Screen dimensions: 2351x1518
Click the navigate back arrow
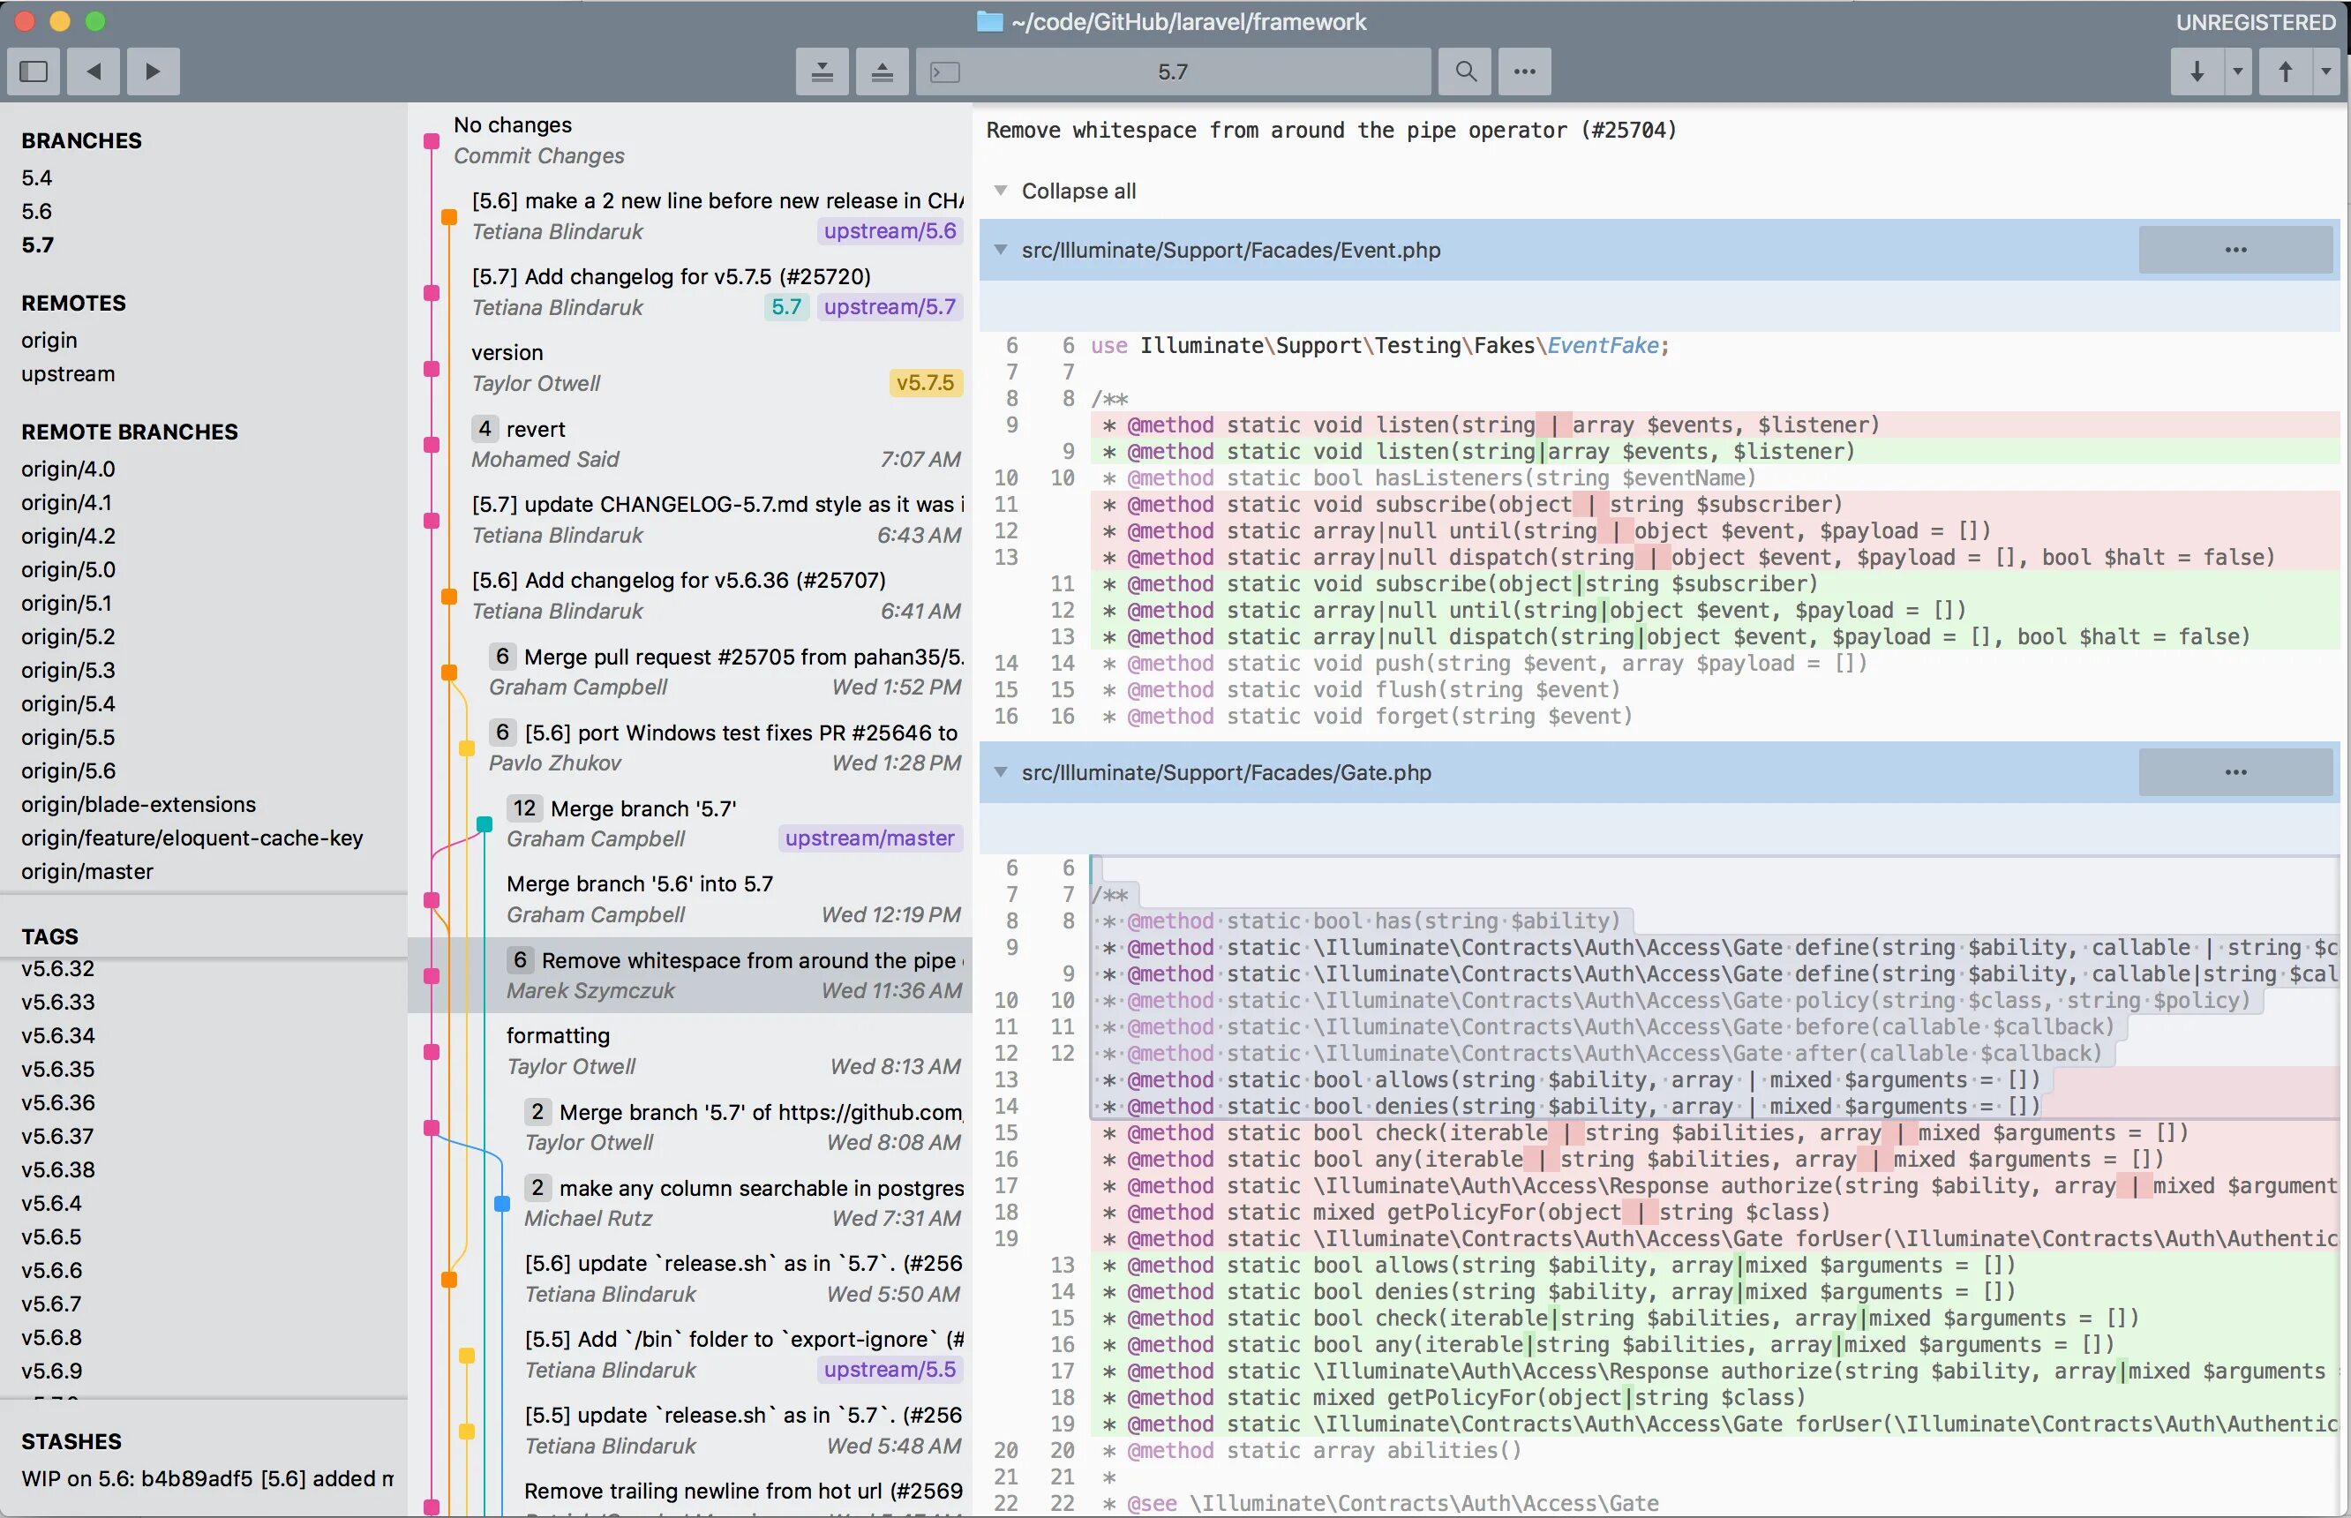coord(94,71)
